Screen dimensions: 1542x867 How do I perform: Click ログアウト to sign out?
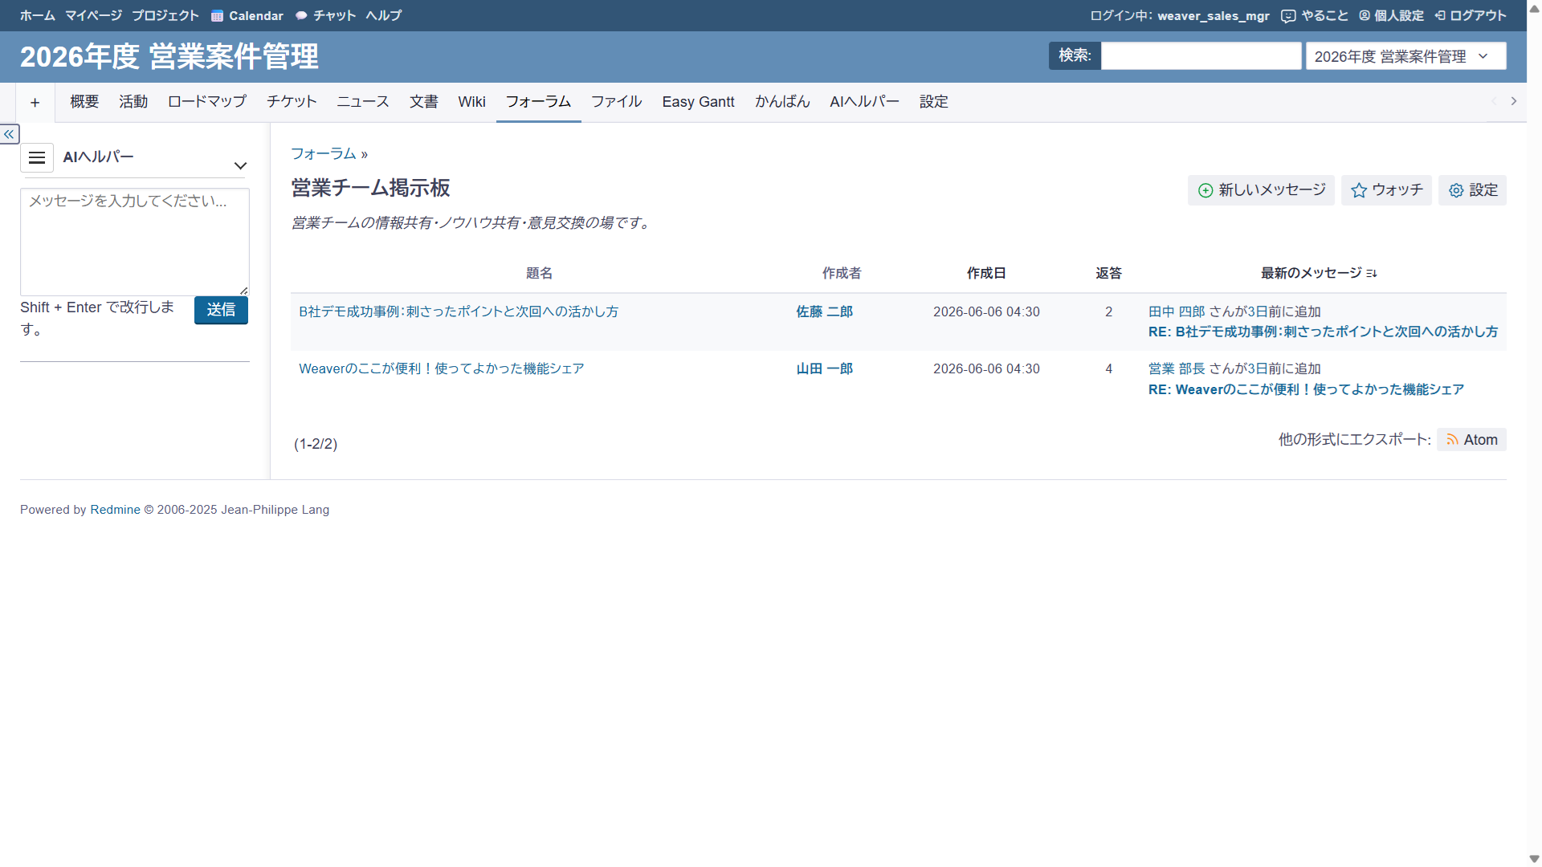click(x=1471, y=15)
